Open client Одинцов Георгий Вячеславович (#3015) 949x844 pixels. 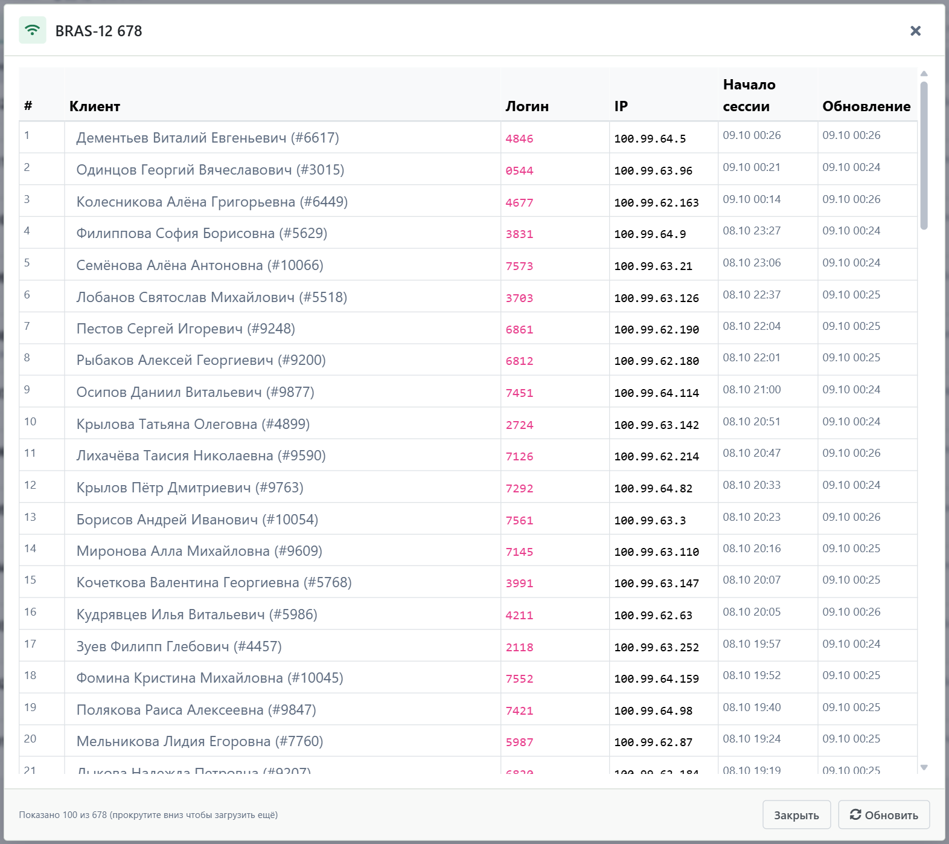click(210, 170)
